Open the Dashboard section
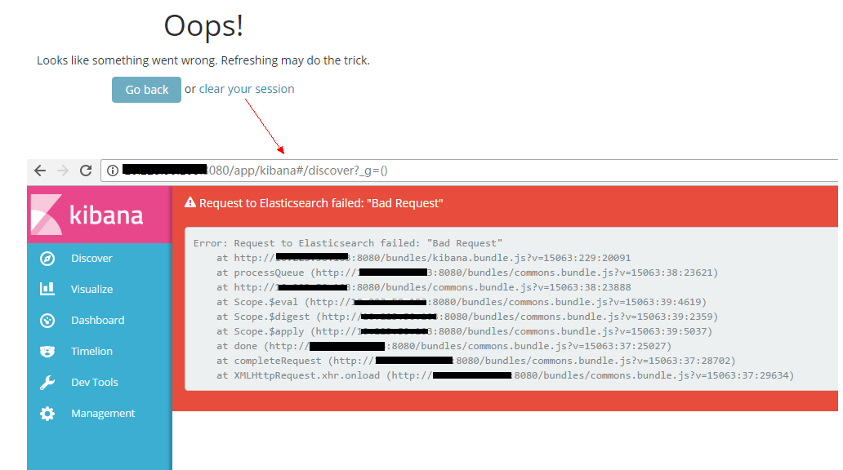Viewport: 843px width, 470px height. point(100,321)
